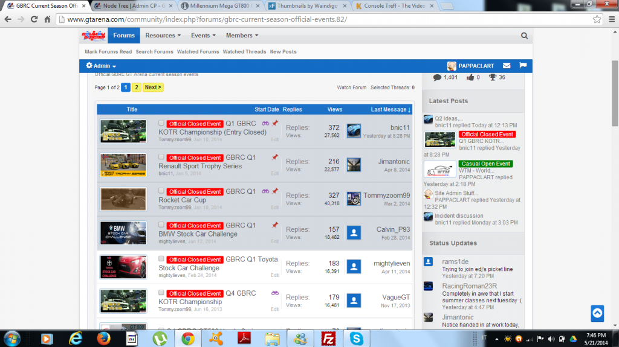The height and width of the screenshot is (347, 619).
Task: Check the Toyota Stock Car Challenge thread checkbox
Action: point(161,259)
